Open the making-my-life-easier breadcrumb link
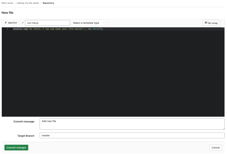The image size is (227, 154). click(28, 3)
